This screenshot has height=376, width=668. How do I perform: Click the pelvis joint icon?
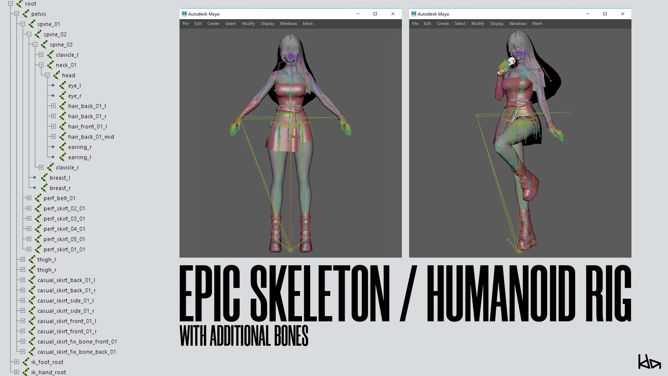point(25,14)
